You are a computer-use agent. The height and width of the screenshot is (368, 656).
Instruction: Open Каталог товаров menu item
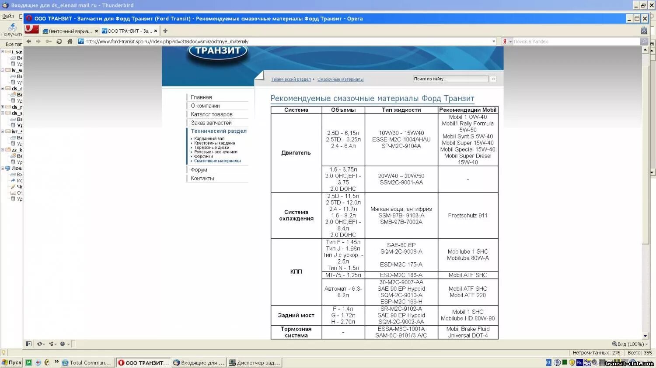tap(212, 114)
